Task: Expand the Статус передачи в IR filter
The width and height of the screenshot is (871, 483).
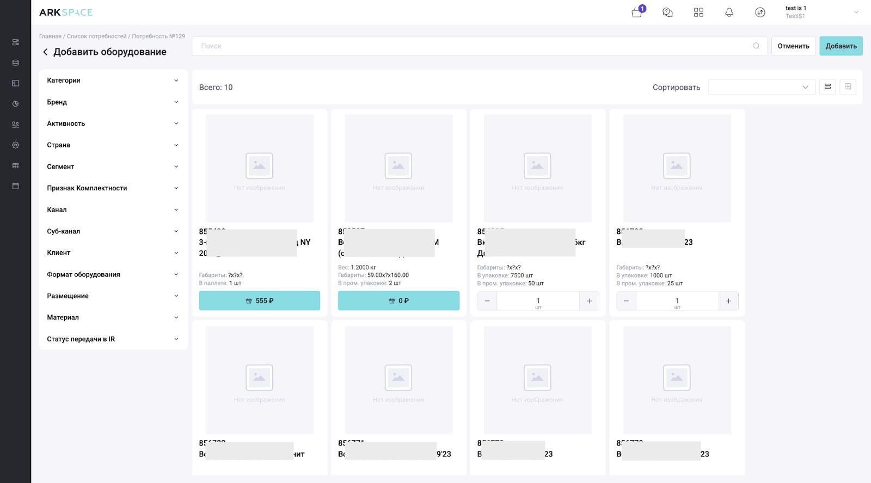Action: [x=113, y=339]
